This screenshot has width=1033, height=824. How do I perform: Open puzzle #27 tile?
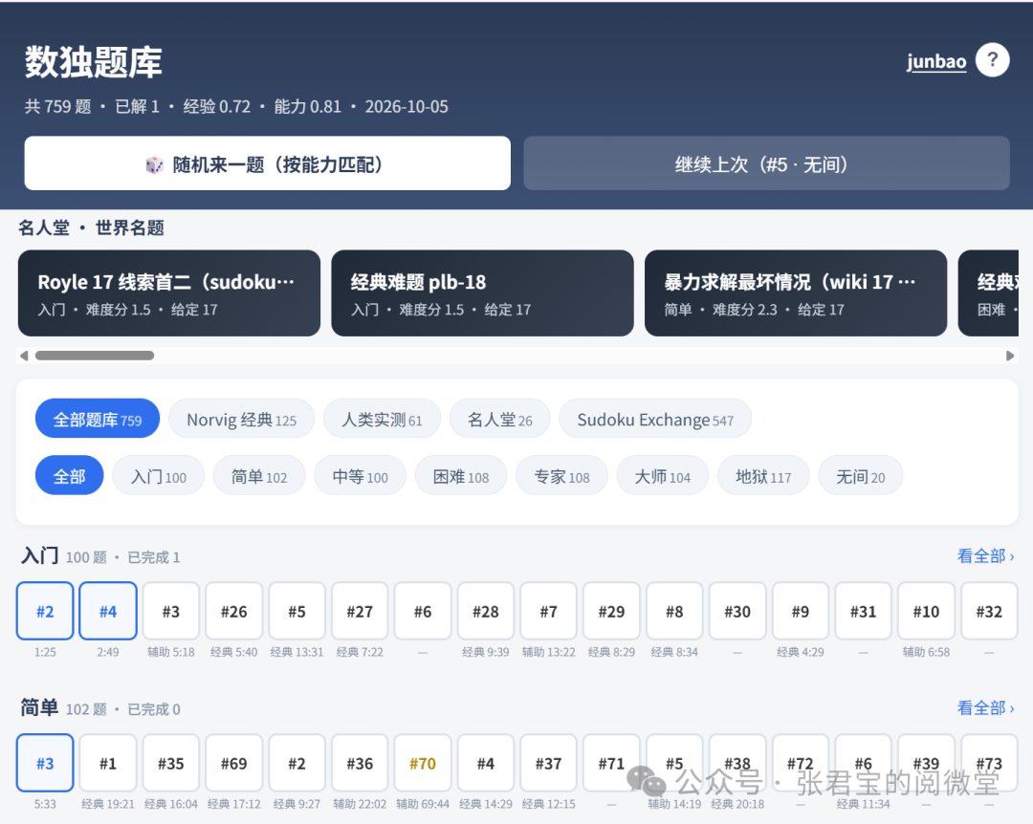(360, 611)
